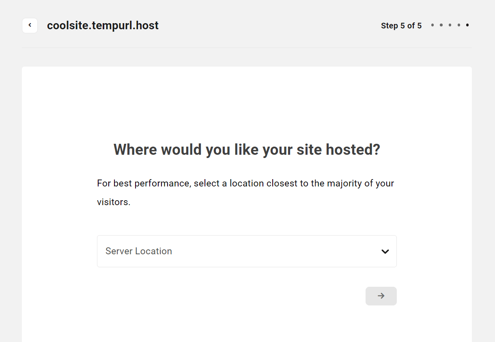
Task: Click the dropdown chevron on Server Location
Action: pyautogui.click(x=385, y=251)
